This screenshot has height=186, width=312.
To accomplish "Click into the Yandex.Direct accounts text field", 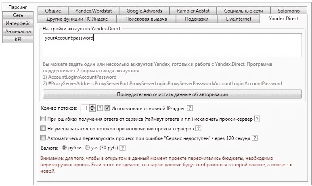I will click(x=172, y=45).
